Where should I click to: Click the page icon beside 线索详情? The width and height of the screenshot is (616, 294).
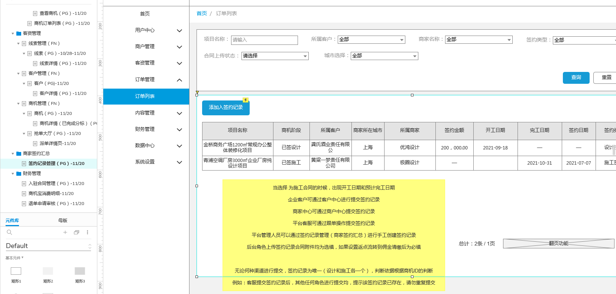click(35, 63)
